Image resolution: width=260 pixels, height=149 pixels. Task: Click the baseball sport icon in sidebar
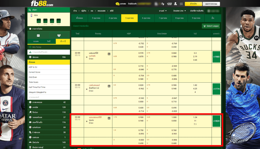coord(30,137)
